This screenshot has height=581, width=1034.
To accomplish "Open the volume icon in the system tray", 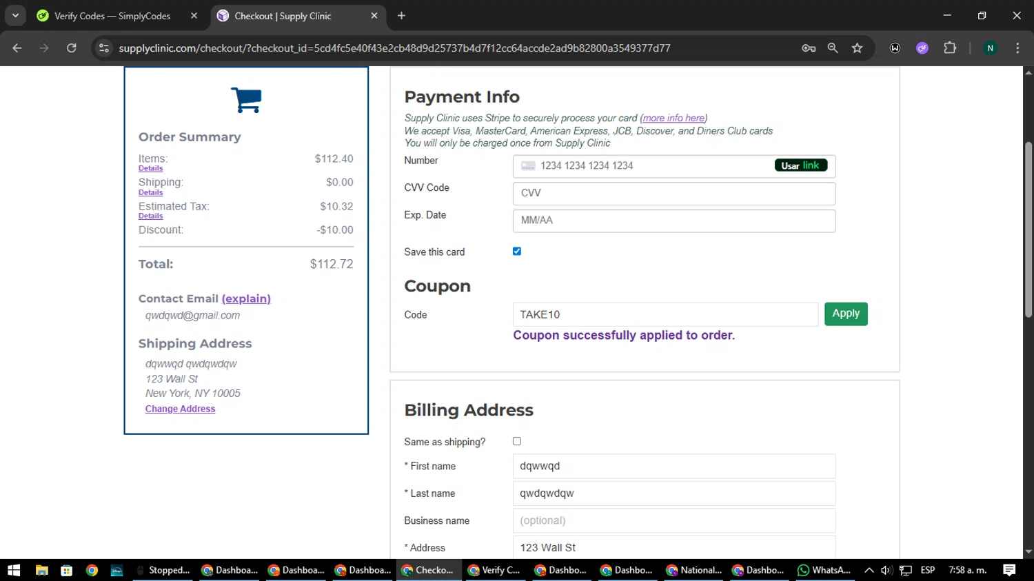I will [x=886, y=570].
